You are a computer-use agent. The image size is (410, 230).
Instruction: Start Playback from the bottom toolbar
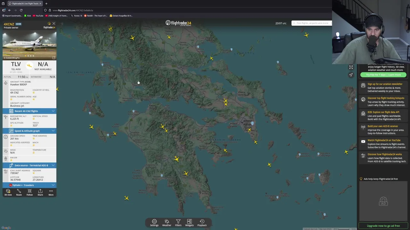click(x=202, y=223)
